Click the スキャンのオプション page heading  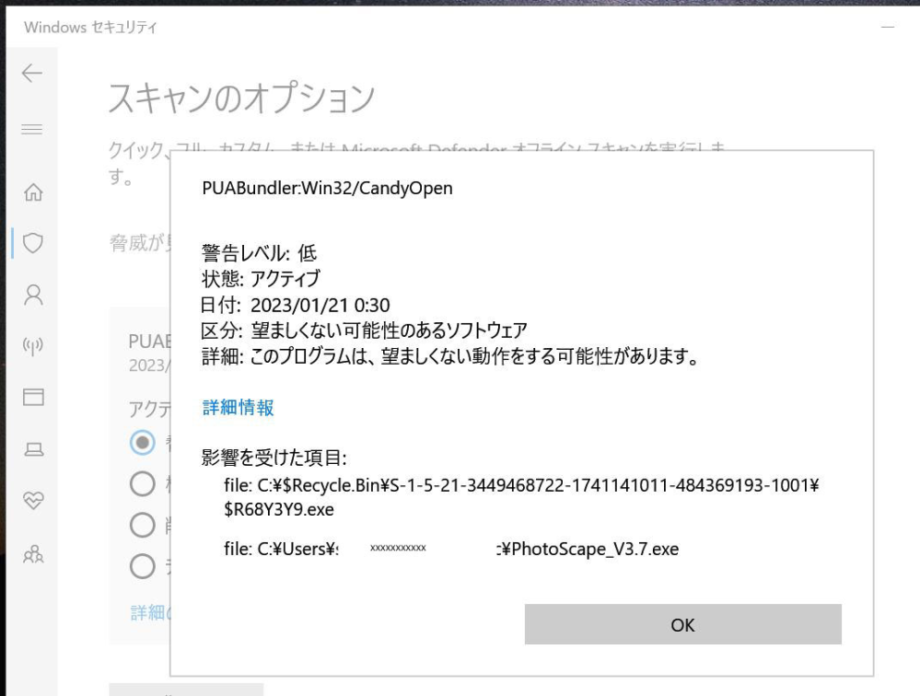click(x=241, y=98)
